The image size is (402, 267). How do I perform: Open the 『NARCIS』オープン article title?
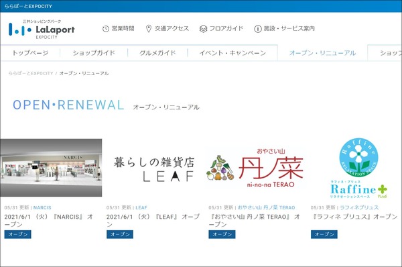(x=48, y=221)
